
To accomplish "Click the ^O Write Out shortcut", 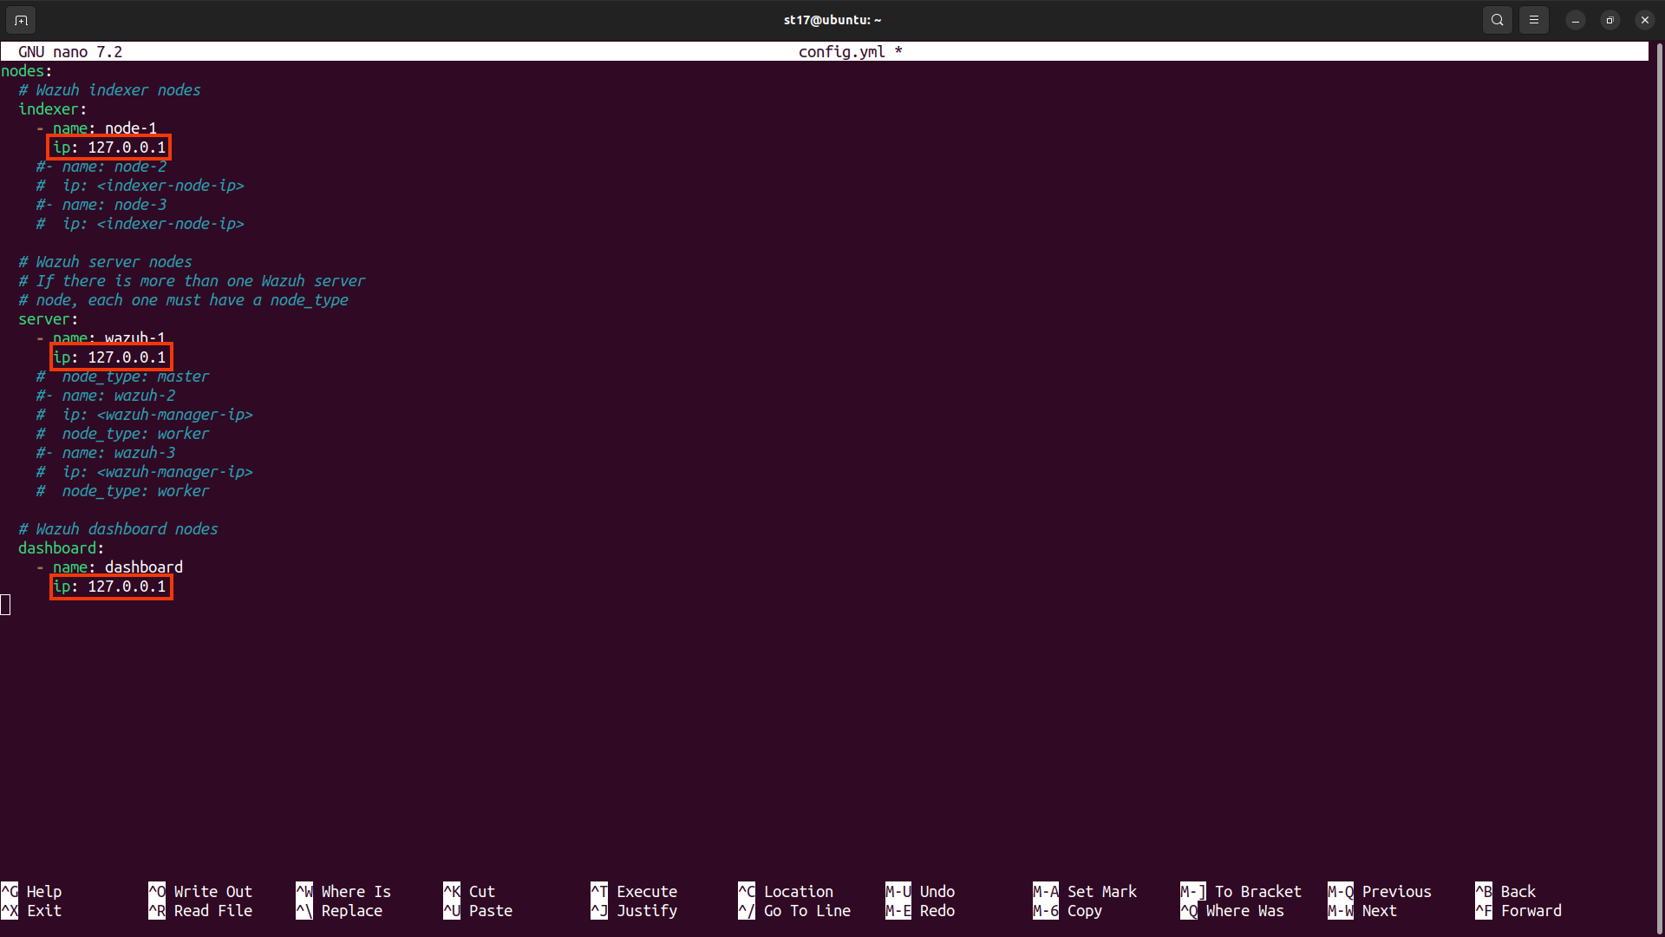I will [x=200, y=892].
